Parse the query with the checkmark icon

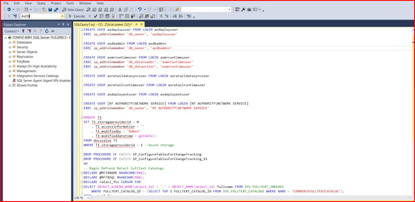coord(96,16)
